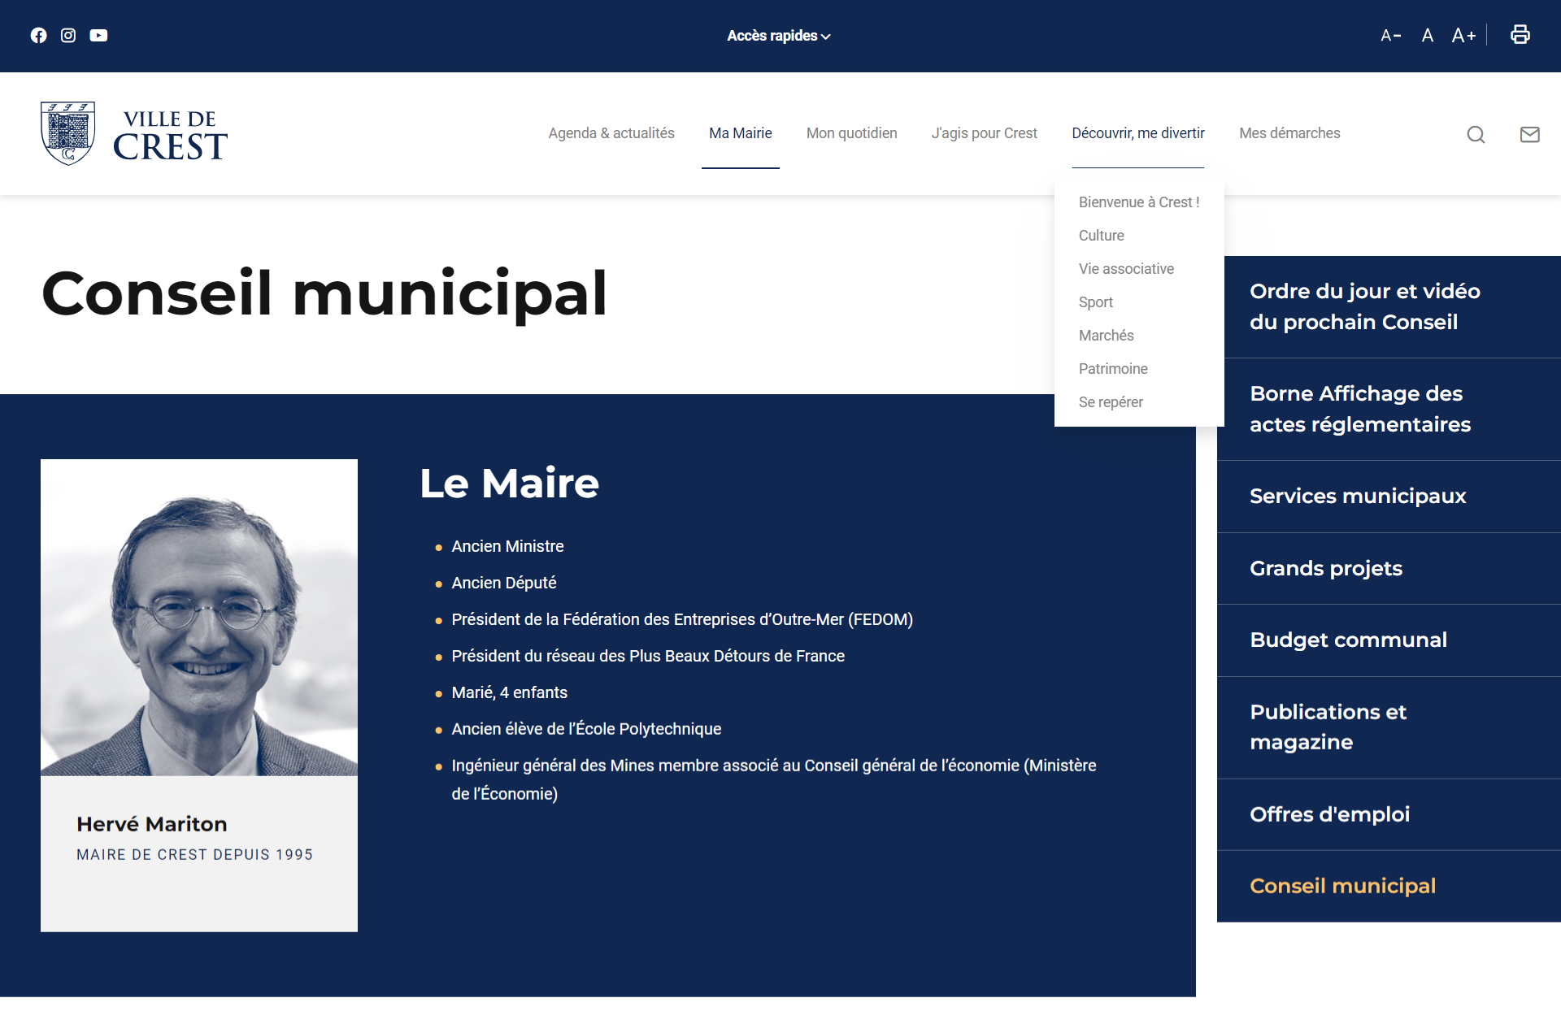Screen dimensions: 1561x1024
Task: Open the Facebook page icon
Action: pyautogui.click(x=38, y=35)
